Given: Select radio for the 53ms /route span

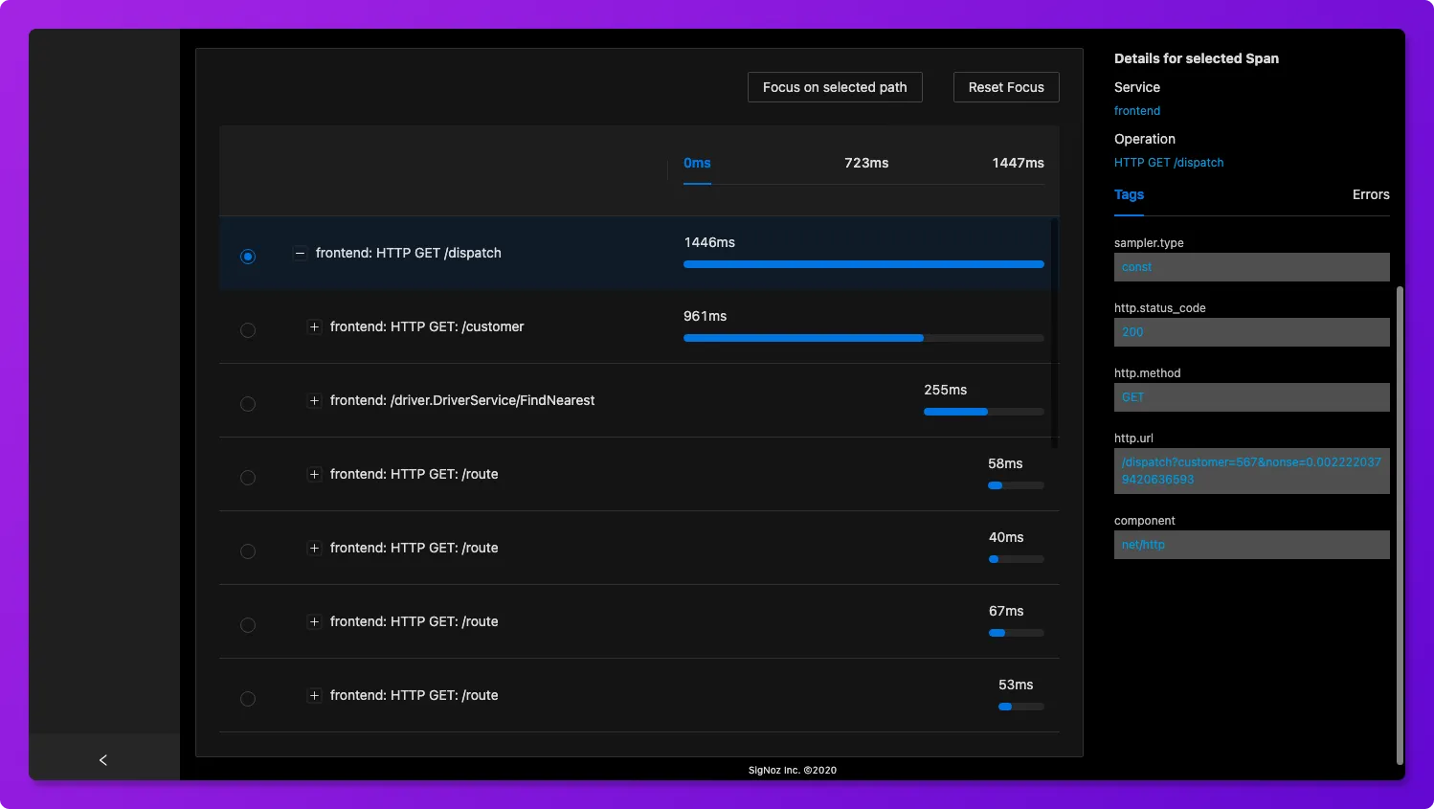Looking at the screenshot, I should click(248, 699).
